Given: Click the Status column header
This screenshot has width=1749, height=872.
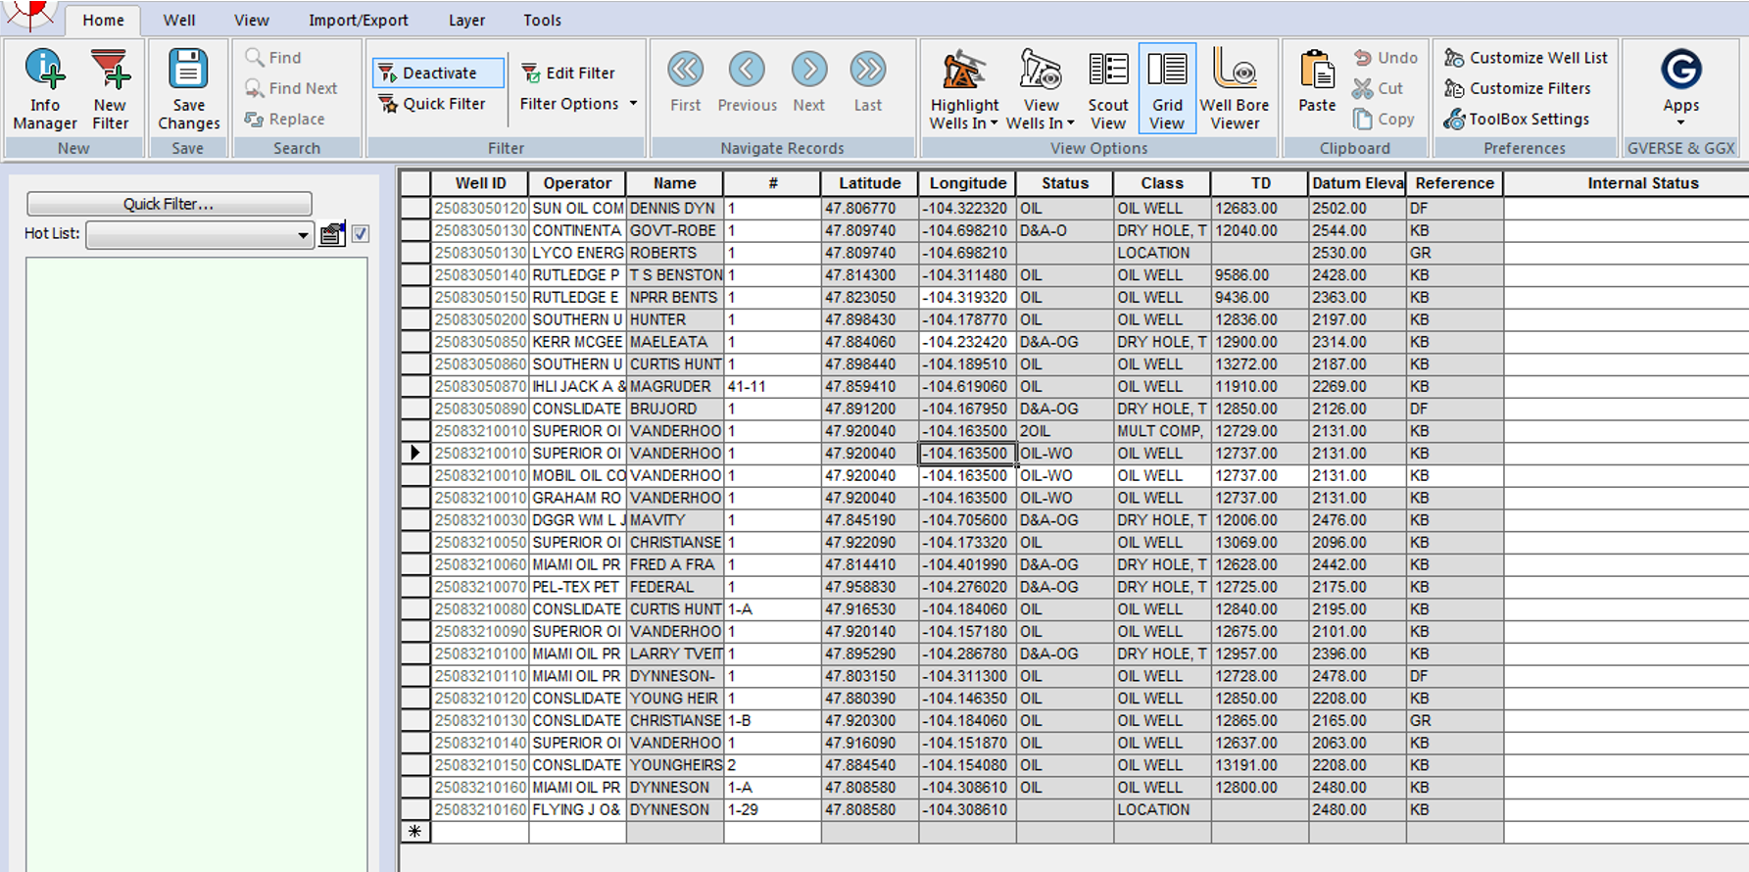Looking at the screenshot, I should [1064, 183].
